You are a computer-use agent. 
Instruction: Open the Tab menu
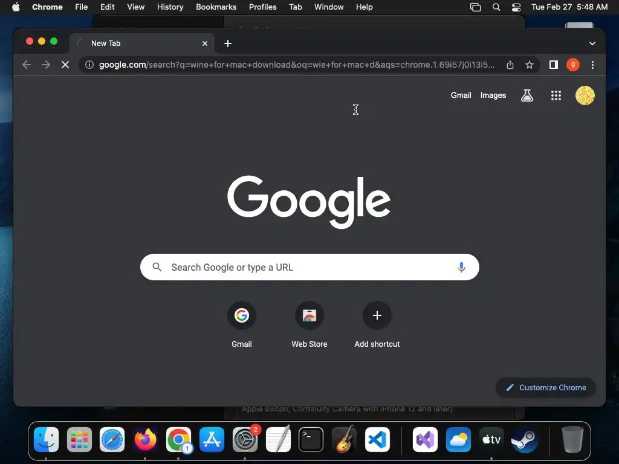pyautogui.click(x=295, y=7)
